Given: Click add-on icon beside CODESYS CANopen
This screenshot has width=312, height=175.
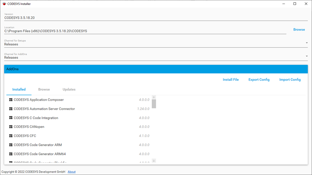Looking at the screenshot, I should (11, 127).
